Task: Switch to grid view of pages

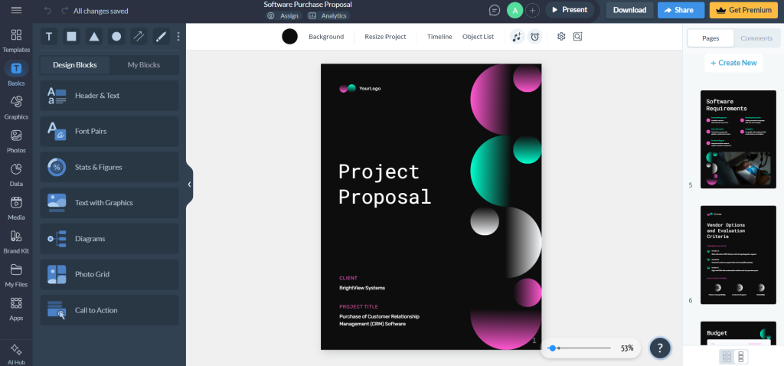Action: pos(727,357)
